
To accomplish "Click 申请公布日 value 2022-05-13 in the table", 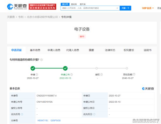I will [x=114, y=102].
